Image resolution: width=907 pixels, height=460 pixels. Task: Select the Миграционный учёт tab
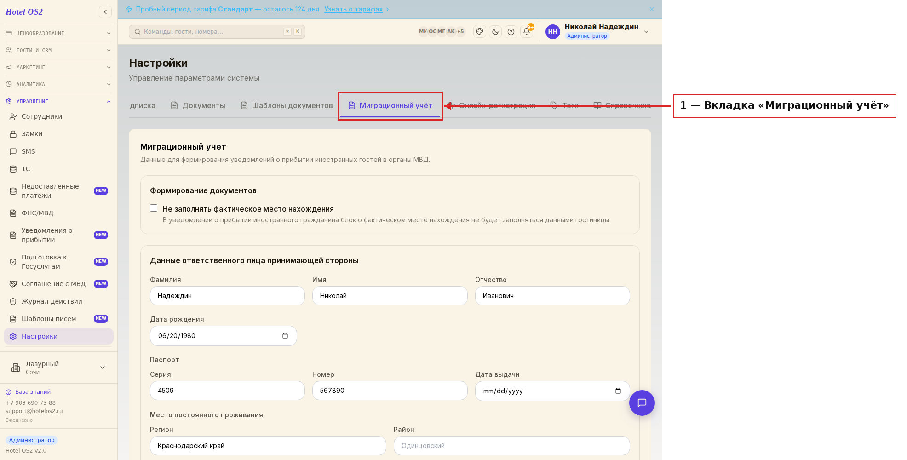(390, 106)
